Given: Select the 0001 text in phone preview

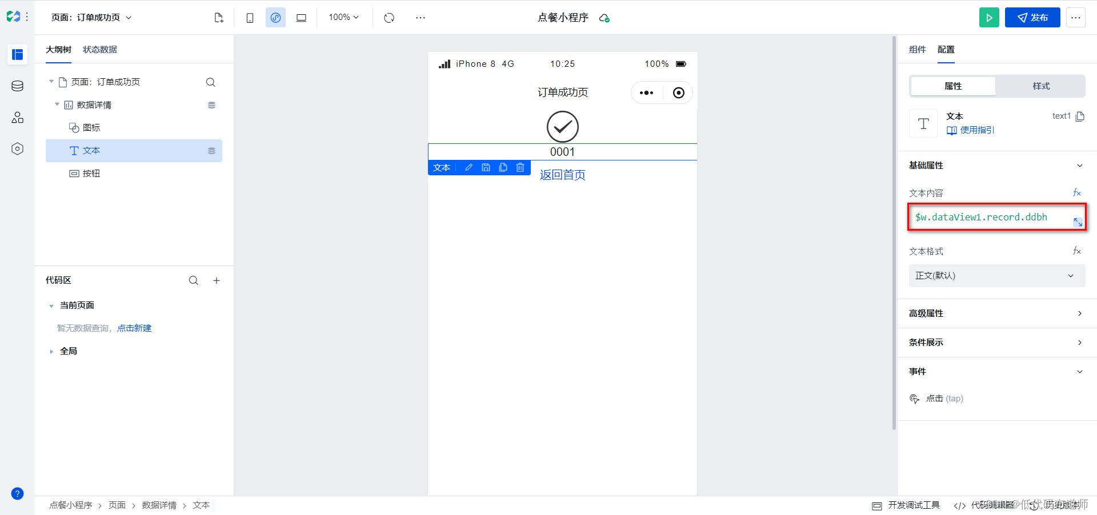Looking at the screenshot, I should (x=562, y=152).
